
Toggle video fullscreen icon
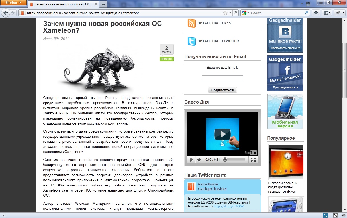(x=253, y=160)
